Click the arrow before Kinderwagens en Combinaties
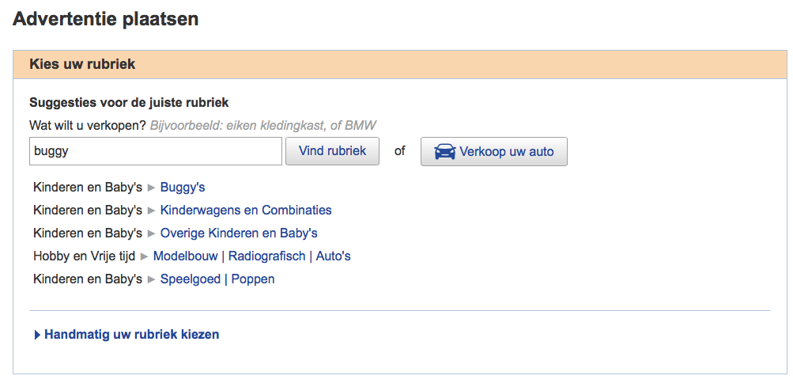 pyautogui.click(x=151, y=211)
